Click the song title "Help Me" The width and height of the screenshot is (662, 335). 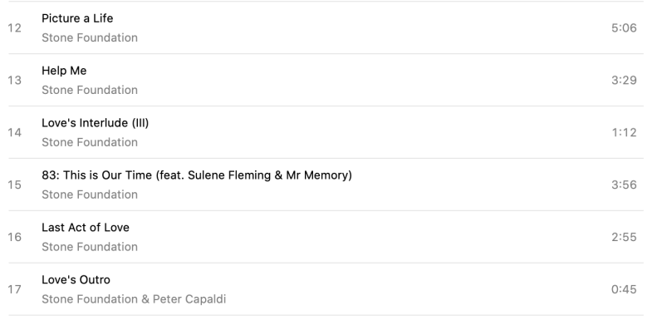[64, 71]
